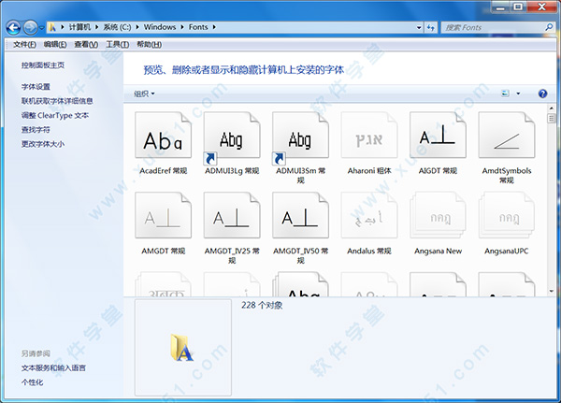Select the AngsanaUPC font family icon
561x403 pixels.
(507, 215)
